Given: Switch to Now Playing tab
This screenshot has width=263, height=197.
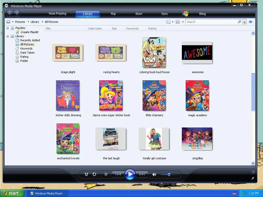Looking at the screenshot, I should tap(57, 14).
